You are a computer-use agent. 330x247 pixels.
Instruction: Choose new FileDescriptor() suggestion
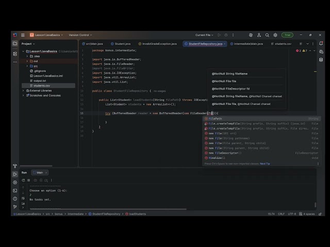pos(261,153)
